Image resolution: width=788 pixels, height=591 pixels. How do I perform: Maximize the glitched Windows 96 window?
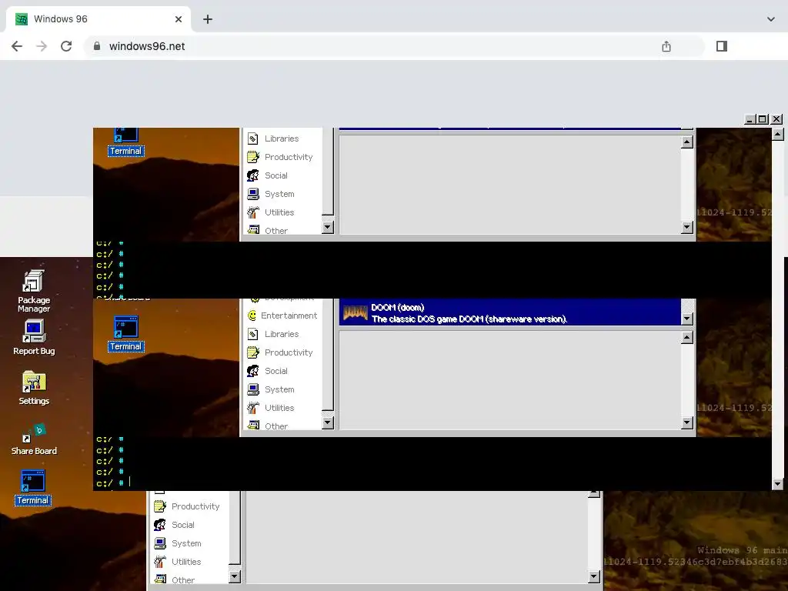click(763, 119)
